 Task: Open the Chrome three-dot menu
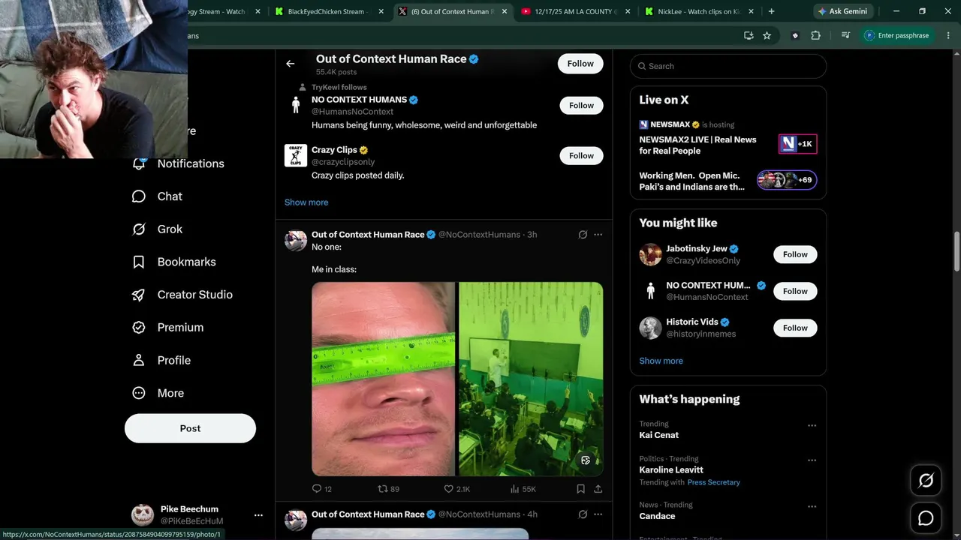(x=947, y=35)
